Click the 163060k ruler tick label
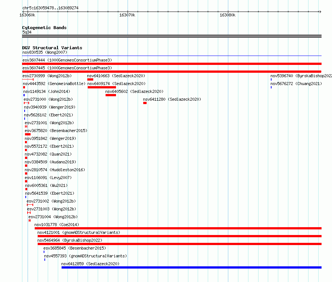 pos(27,15)
